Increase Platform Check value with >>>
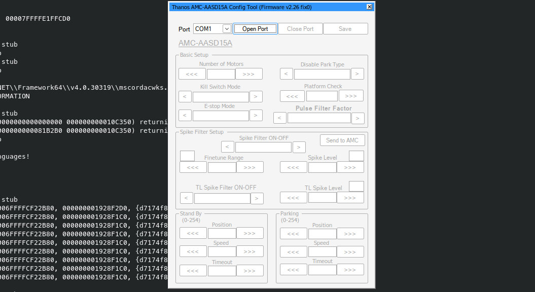The image size is (535, 292). tap(351, 96)
